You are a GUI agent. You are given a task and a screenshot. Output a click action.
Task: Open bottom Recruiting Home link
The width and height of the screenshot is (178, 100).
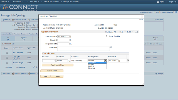[19, 73]
